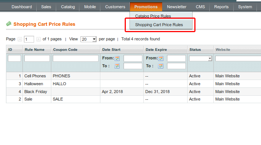
Task: Sort by the Coupon Code column
Action: point(65,50)
